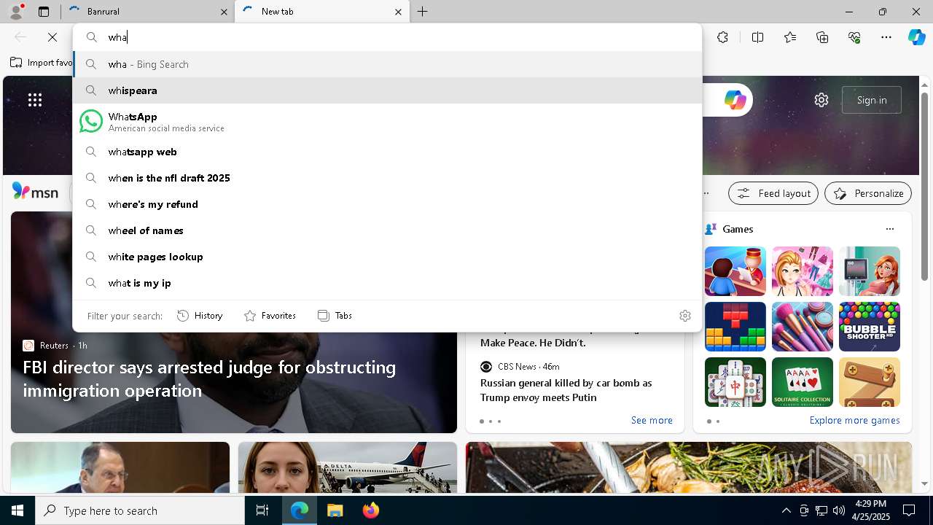933x525 pixels.
Task: Open the search suggestions settings gear
Action: (x=685, y=316)
